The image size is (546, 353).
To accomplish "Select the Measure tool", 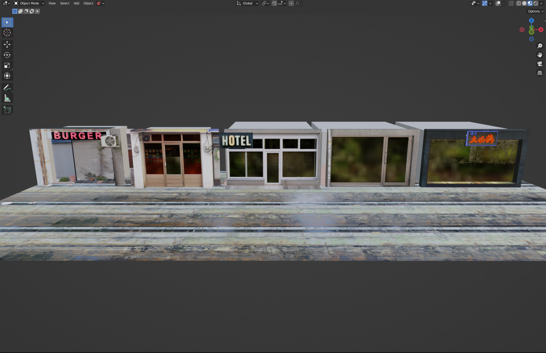I will tap(7, 98).
